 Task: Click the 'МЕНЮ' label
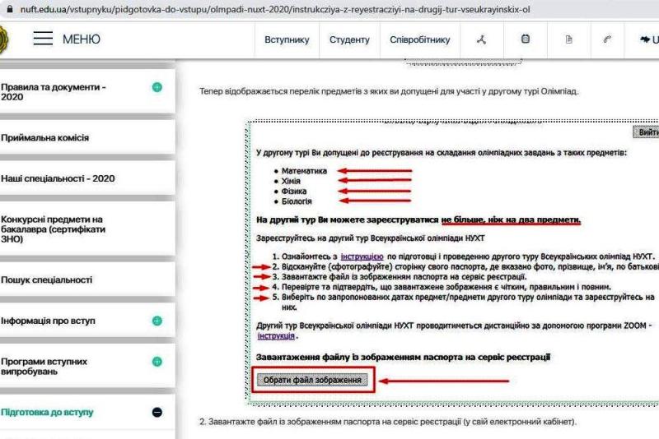tap(81, 39)
